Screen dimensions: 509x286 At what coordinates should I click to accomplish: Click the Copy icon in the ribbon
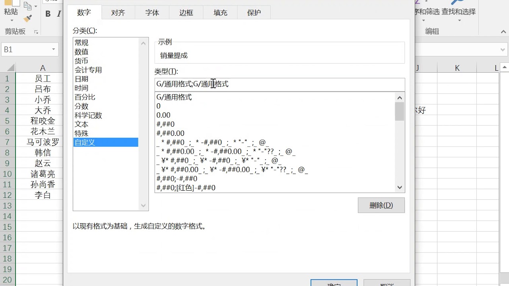[x=27, y=6]
